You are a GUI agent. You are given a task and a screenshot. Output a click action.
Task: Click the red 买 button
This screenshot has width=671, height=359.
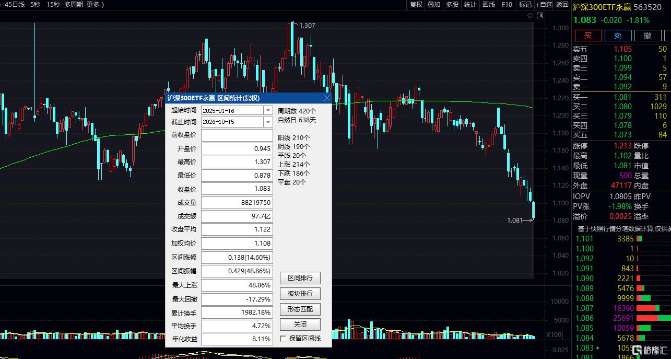coord(588,36)
